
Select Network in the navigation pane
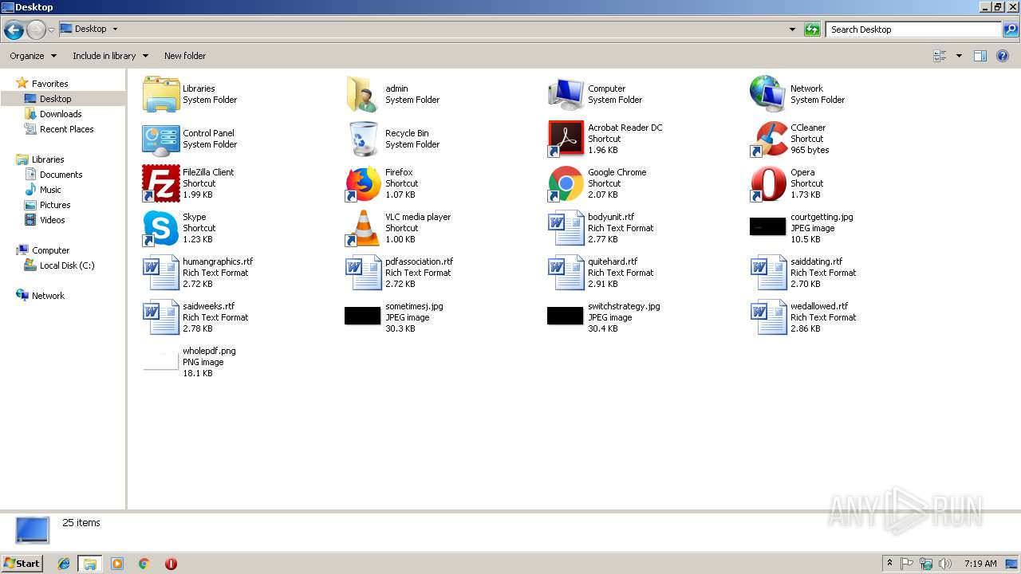pos(48,296)
